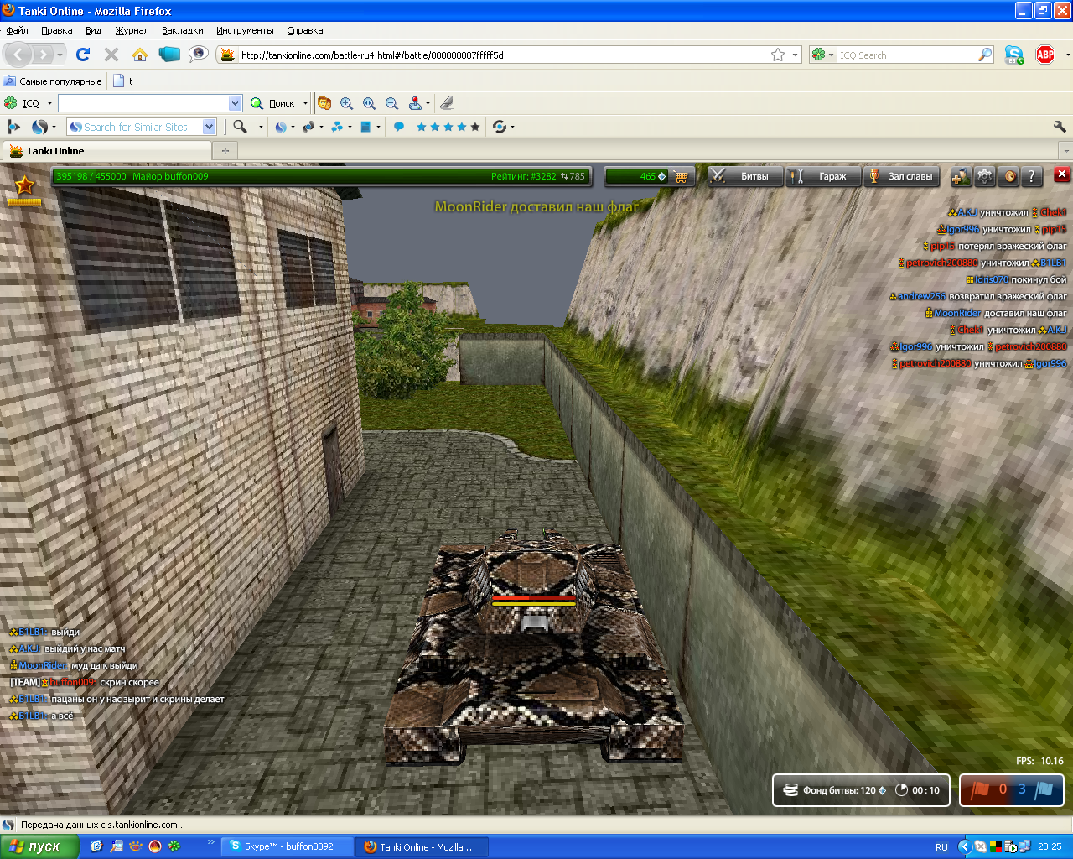Open the Файл menu
Image resolution: width=1073 pixels, height=859 pixels.
[17, 30]
